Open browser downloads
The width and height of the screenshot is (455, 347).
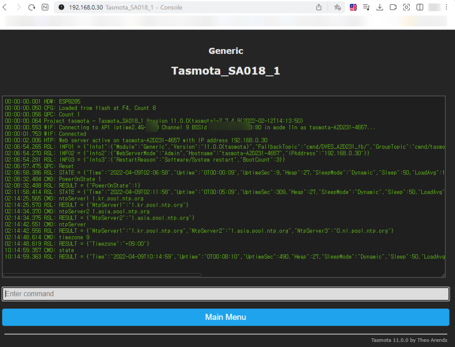point(380,7)
